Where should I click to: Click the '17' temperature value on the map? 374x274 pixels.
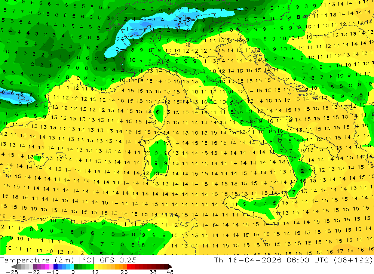(340, 251)
